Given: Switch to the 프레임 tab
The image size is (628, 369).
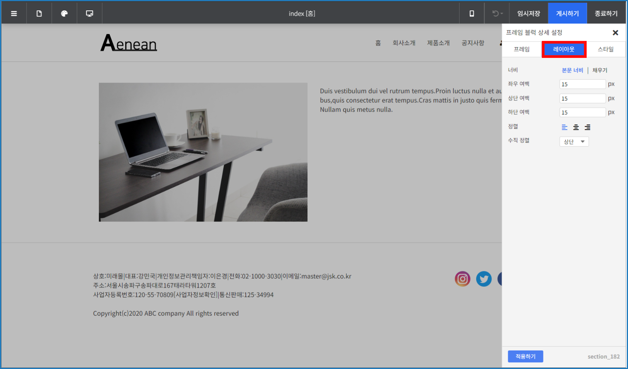Looking at the screenshot, I should [x=521, y=49].
